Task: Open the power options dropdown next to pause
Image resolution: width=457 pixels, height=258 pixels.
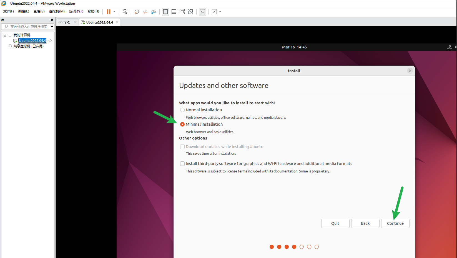Action: click(114, 12)
